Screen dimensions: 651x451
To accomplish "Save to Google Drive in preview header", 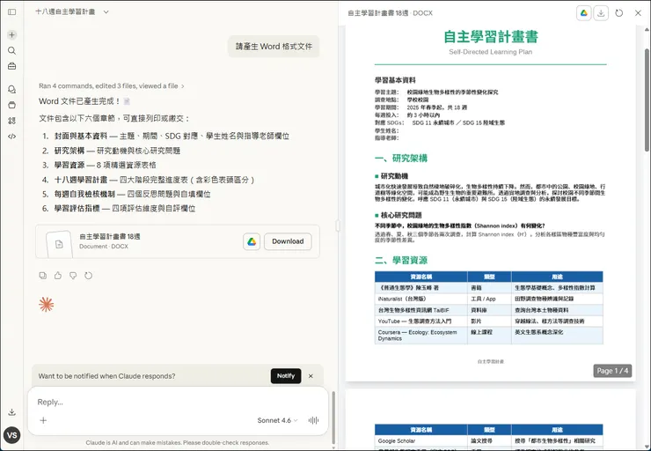I will pyautogui.click(x=584, y=13).
